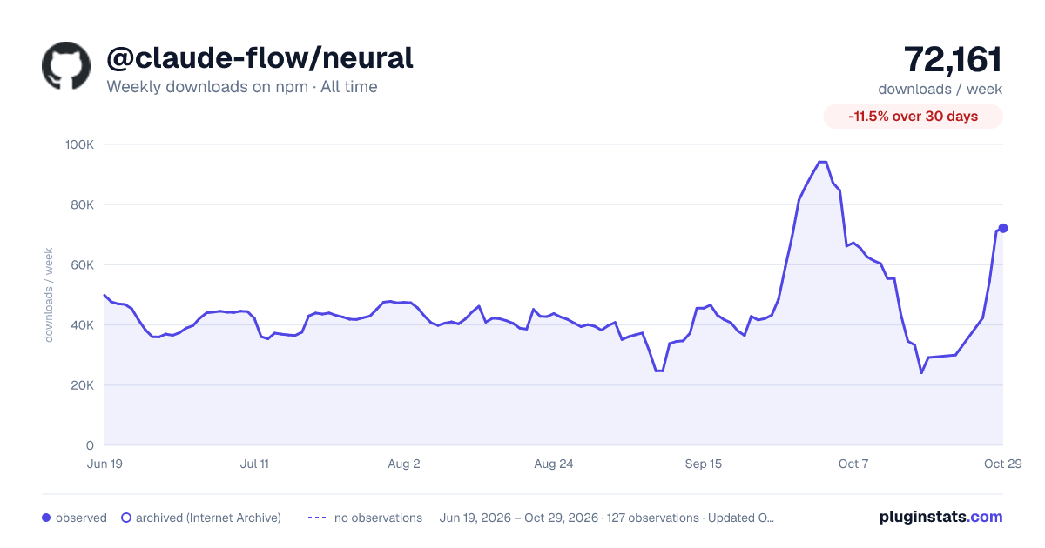
Task: Click the 20K y-axis label
Action: (83, 385)
